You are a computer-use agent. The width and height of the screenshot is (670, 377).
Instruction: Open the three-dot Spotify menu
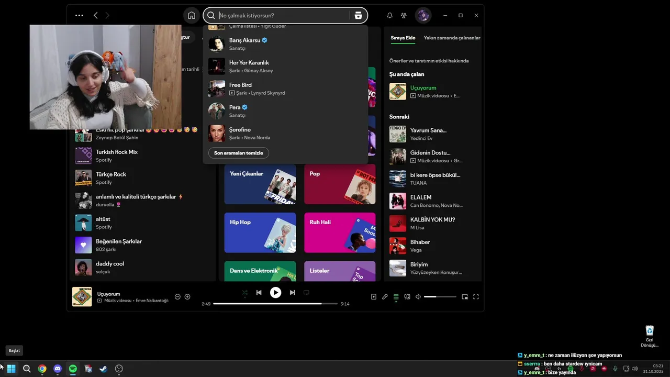tap(79, 15)
